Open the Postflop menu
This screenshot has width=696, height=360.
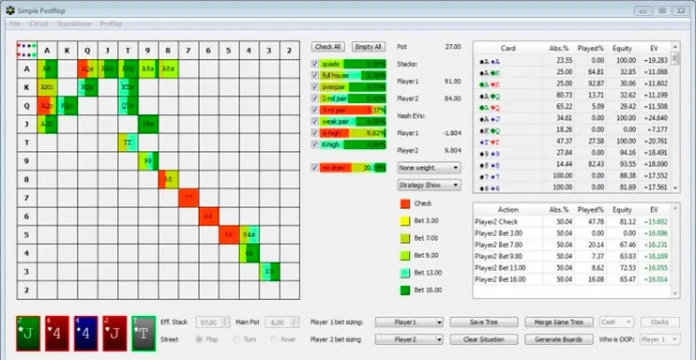[111, 23]
